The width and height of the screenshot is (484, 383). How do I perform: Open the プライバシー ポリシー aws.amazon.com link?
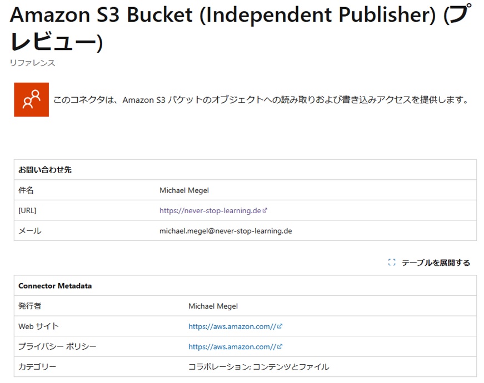[x=232, y=347]
